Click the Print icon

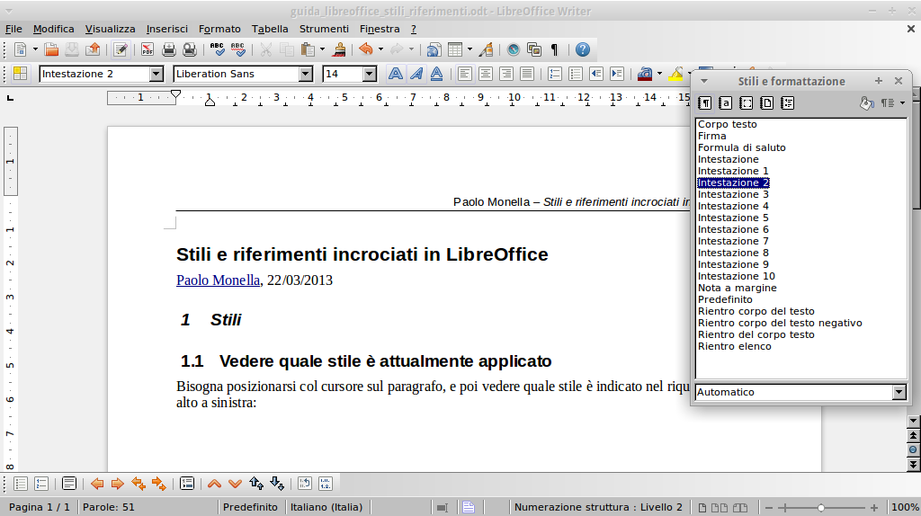point(168,50)
